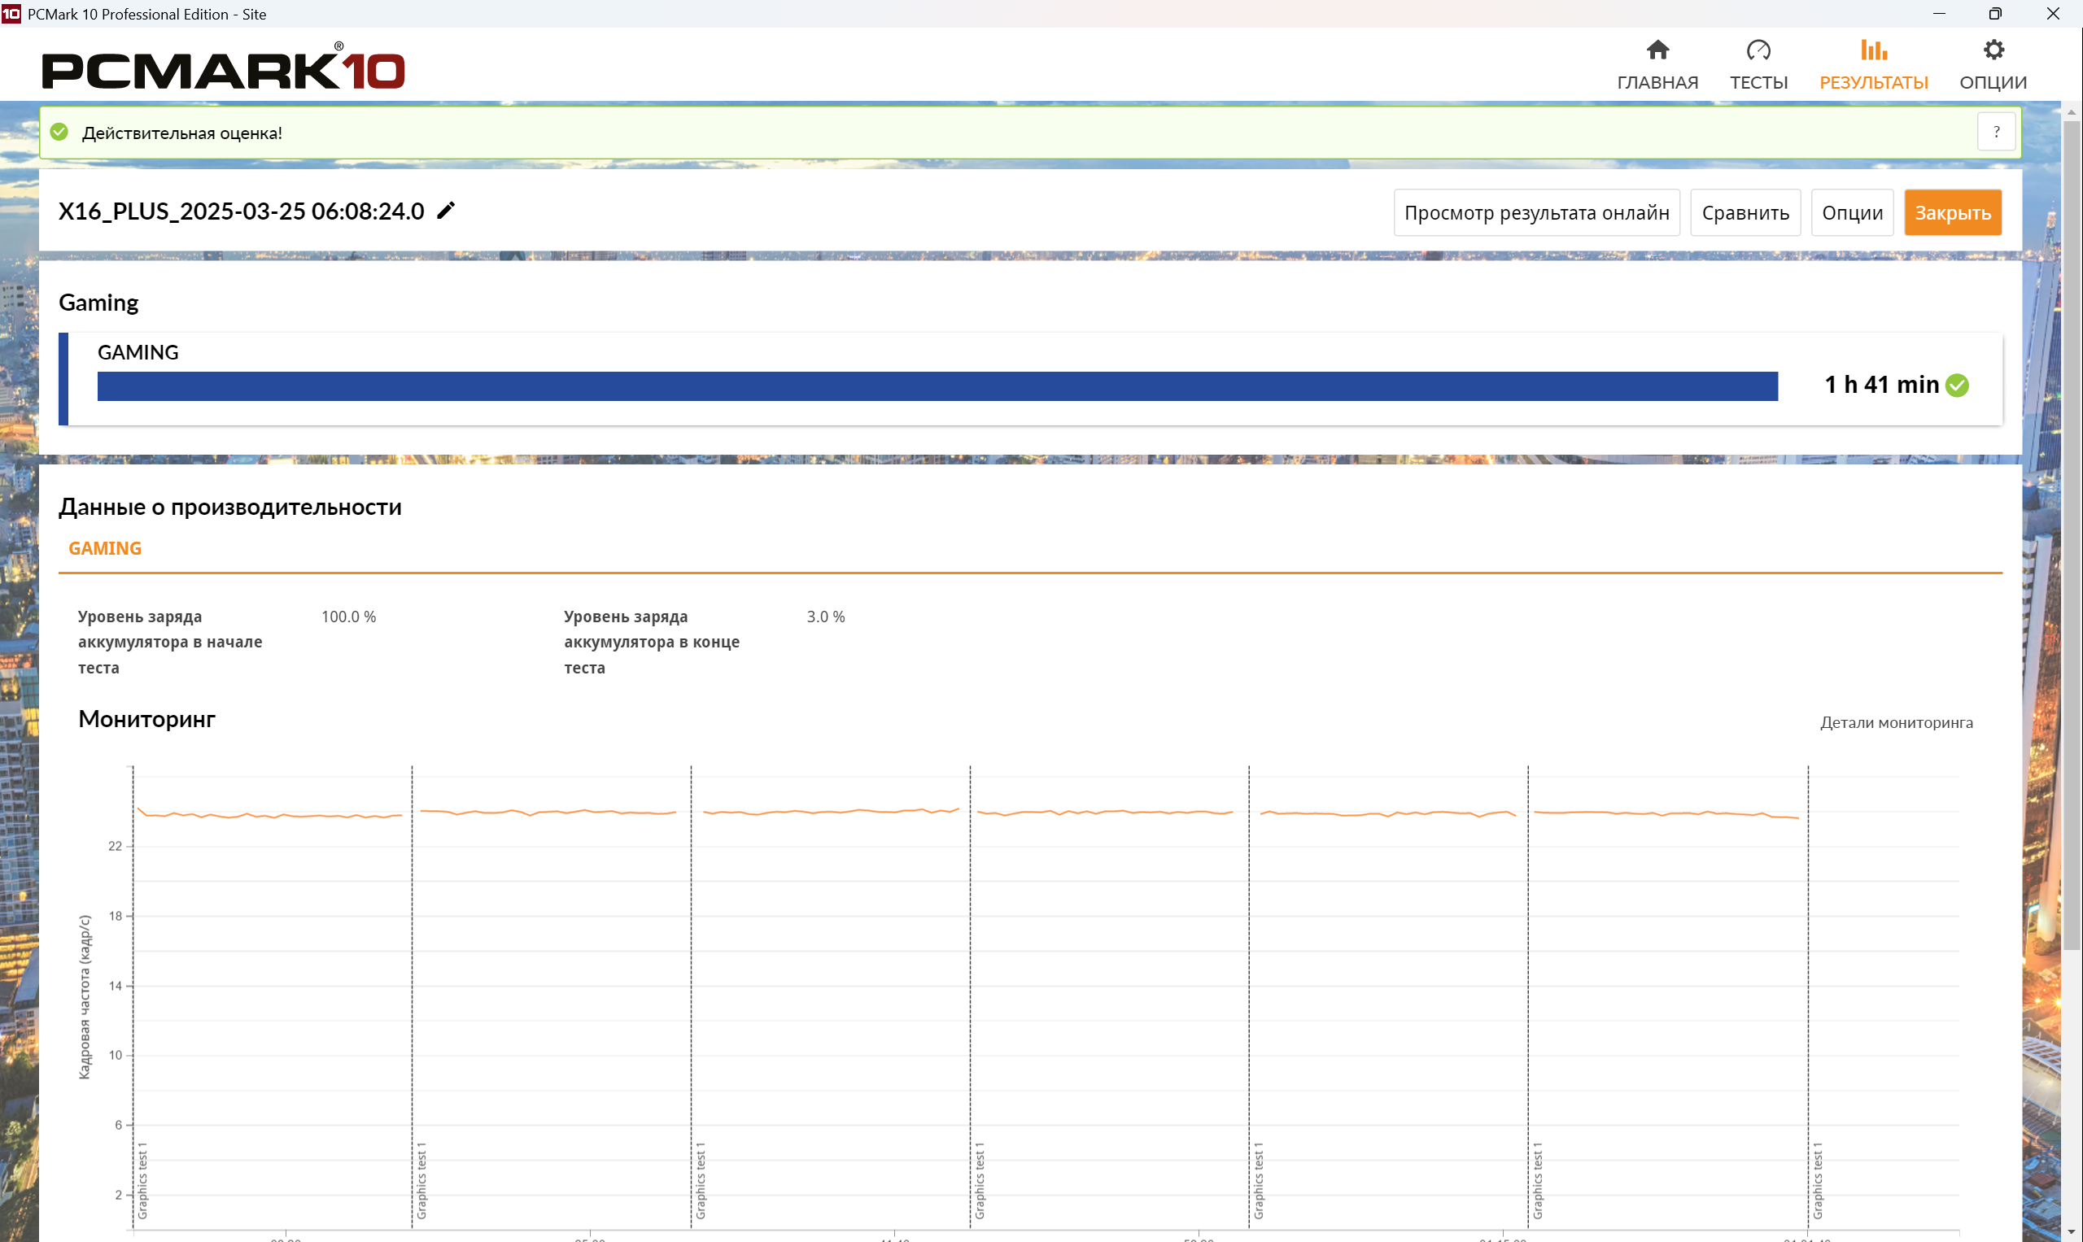Screen dimensions: 2083x1242
Task: Select the GAMING performance data tab
Action: [105, 548]
